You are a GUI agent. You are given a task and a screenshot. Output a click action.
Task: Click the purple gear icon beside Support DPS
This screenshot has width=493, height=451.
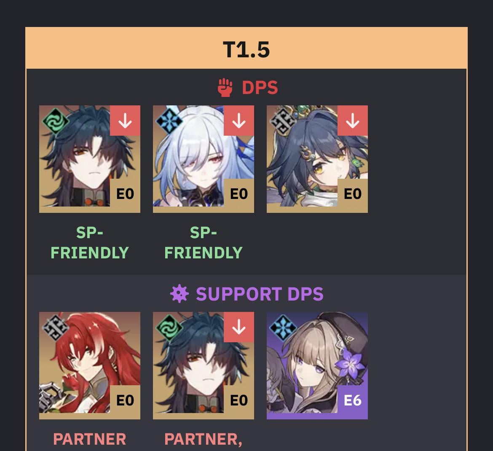[x=179, y=294]
